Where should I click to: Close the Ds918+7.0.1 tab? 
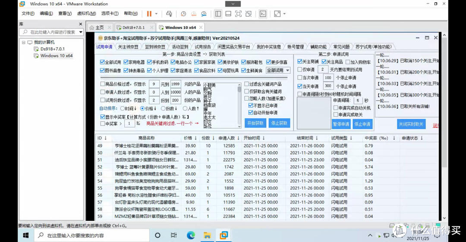click(x=151, y=27)
